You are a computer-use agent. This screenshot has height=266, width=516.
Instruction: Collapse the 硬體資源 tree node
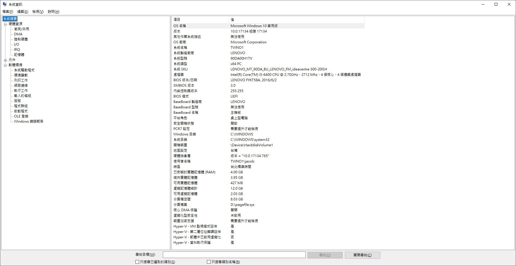[x=5, y=24]
